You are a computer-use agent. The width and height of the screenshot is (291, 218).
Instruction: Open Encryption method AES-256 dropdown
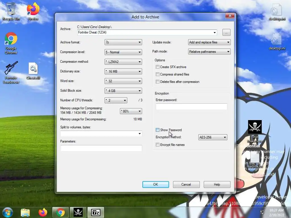click(213, 137)
